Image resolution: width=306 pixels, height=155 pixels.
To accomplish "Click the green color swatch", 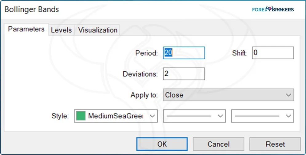I will click(81, 116).
